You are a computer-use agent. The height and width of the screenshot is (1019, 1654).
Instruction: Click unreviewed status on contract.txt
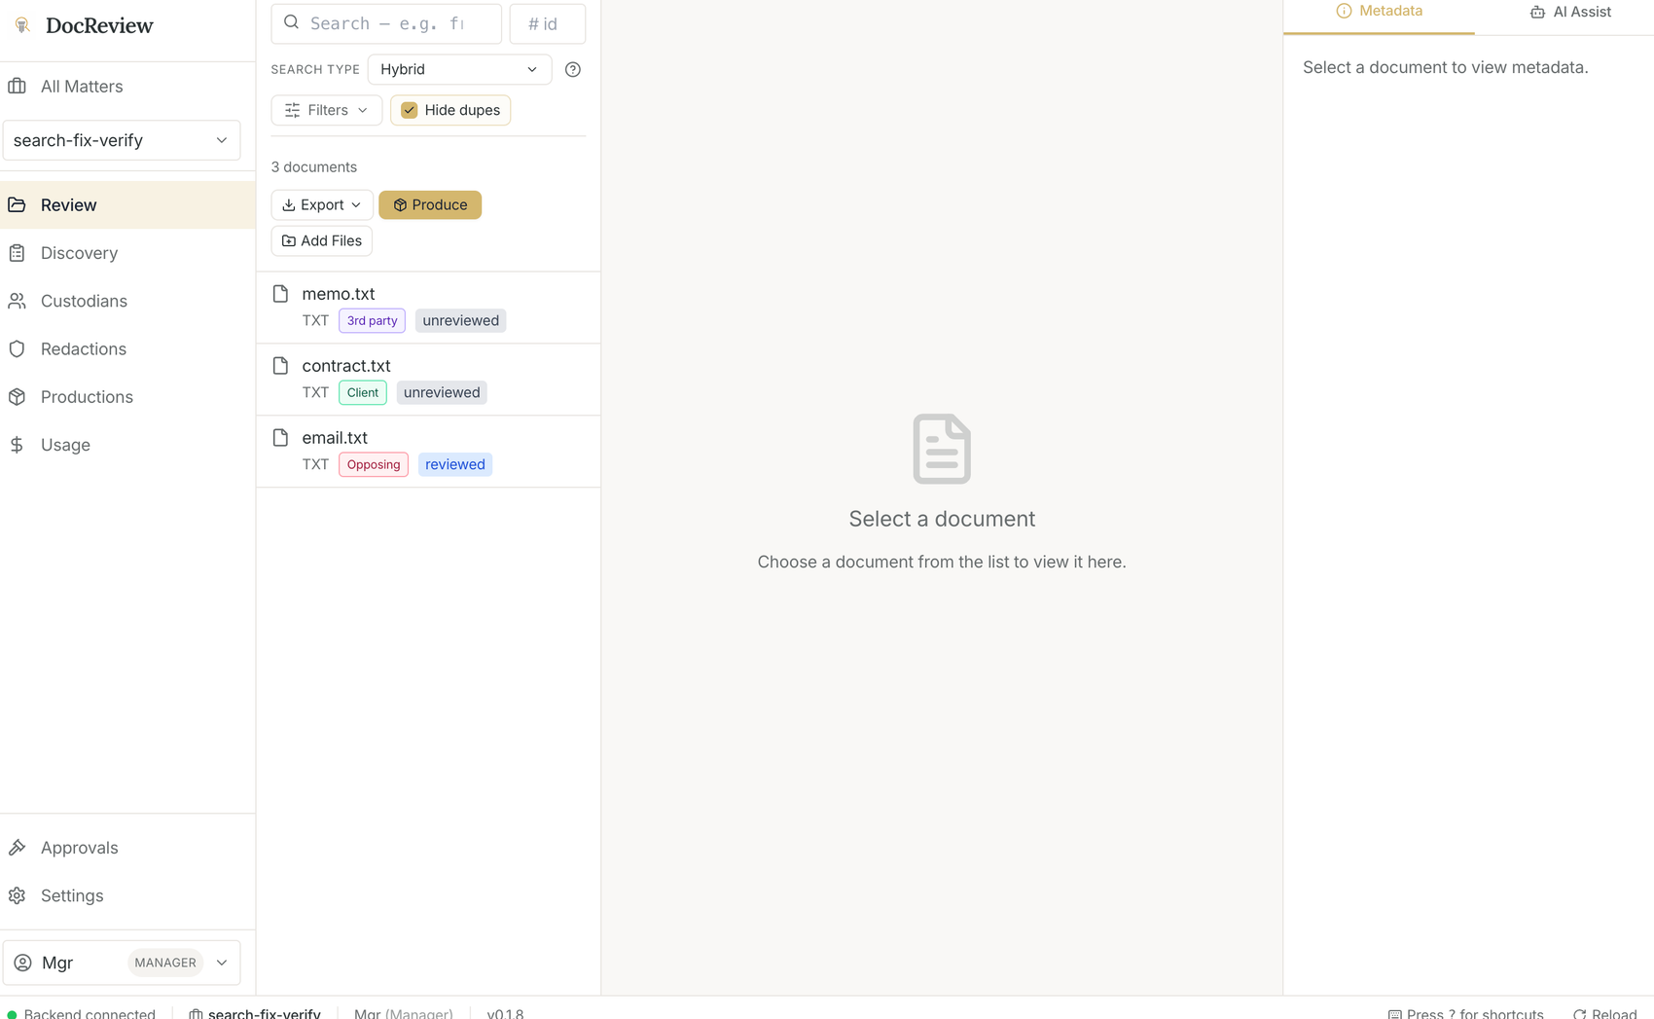point(442,392)
